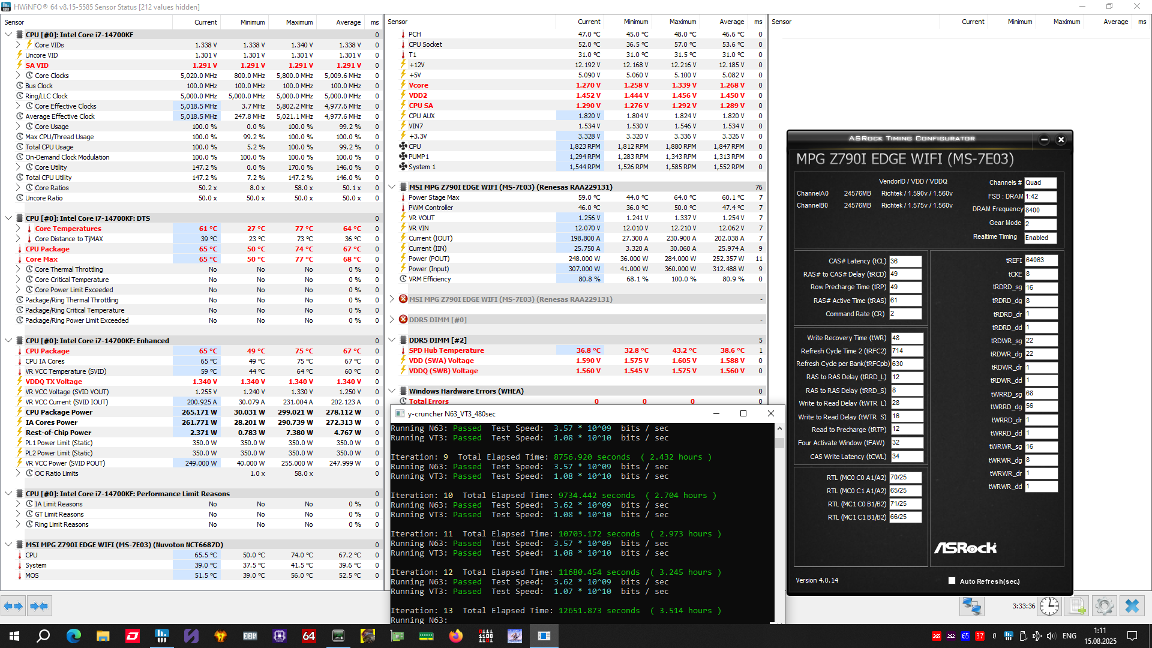Enable the Auto Refresh checkbox

pos(952,581)
